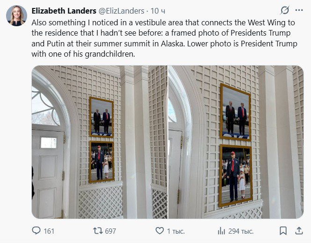Click the "10 ч" post timestamp

pos(158,10)
